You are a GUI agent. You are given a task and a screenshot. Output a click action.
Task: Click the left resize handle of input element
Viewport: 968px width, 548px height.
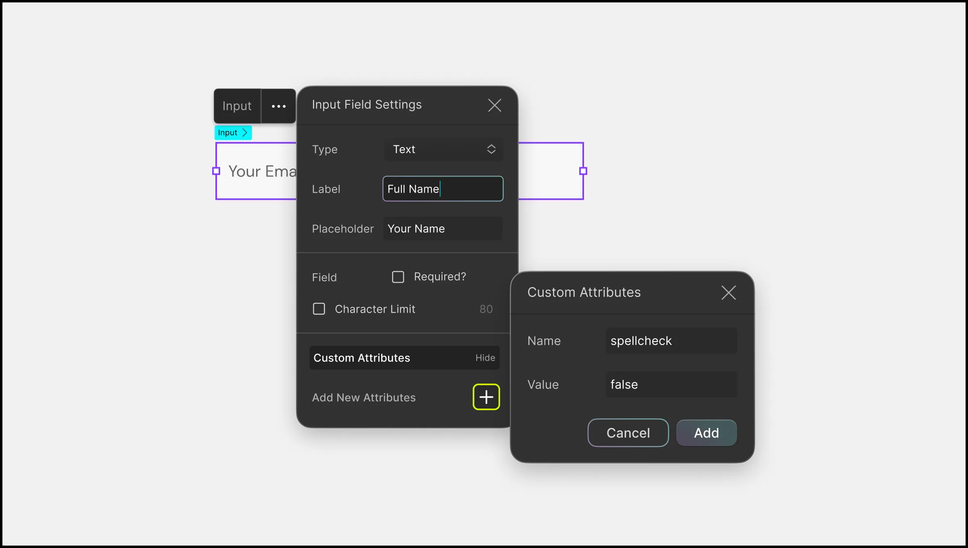click(216, 171)
